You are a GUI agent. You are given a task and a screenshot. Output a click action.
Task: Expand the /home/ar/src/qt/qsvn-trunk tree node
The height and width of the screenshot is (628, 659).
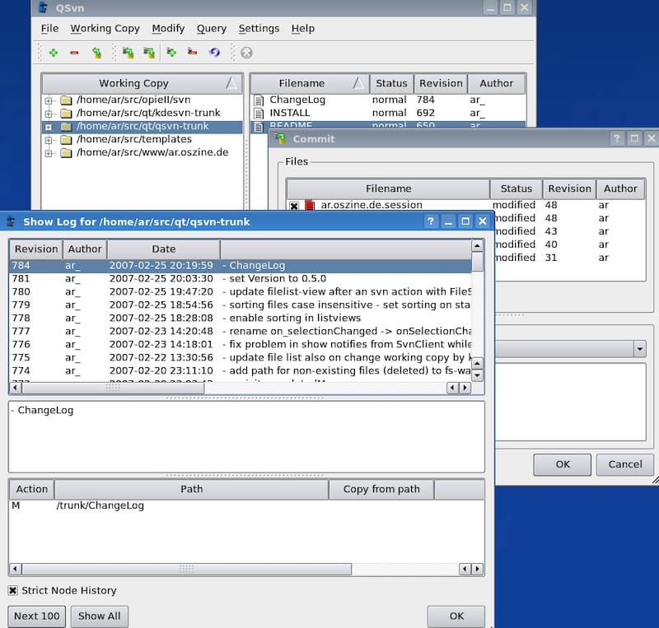(49, 127)
